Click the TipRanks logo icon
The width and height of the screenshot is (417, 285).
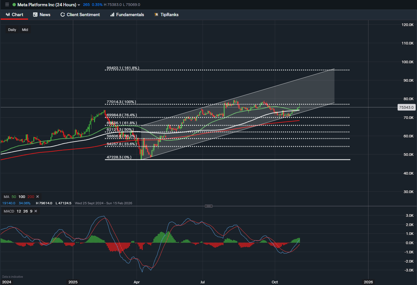point(156,14)
